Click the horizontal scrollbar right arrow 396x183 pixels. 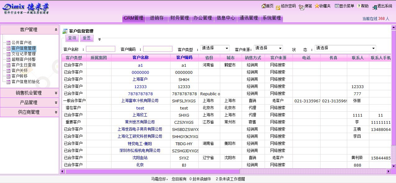(x=388, y=171)
